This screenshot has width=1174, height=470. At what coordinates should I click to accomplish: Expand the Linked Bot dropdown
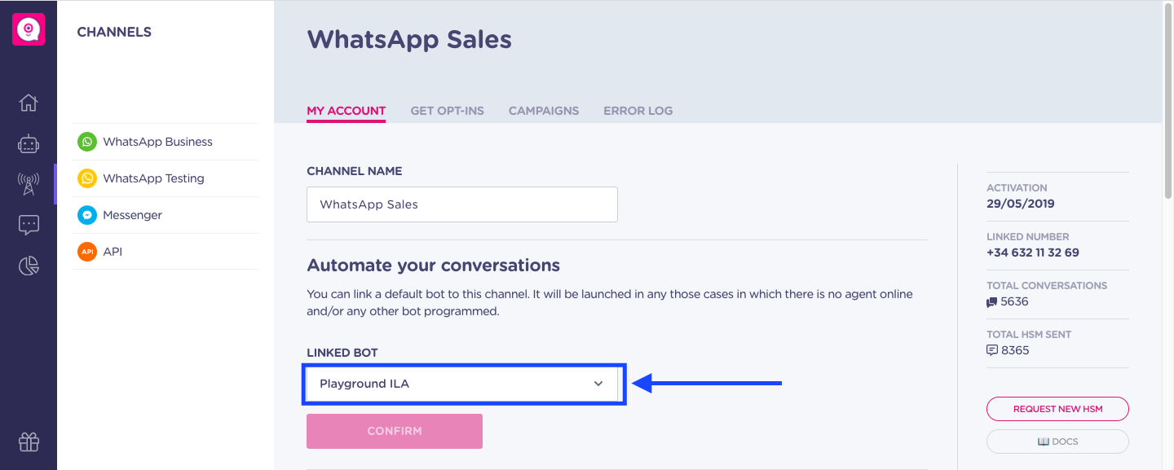pos(463,384)
